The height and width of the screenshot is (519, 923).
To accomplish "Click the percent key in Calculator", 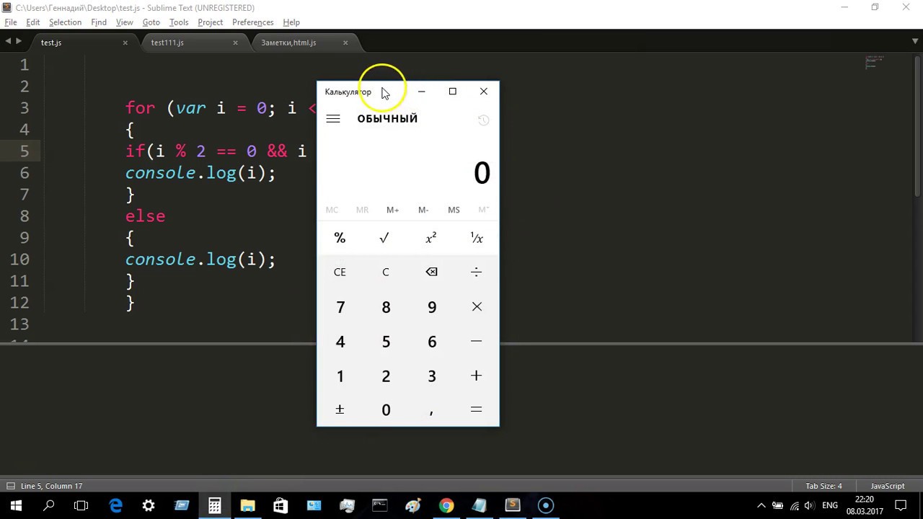I will pos(340,238).
